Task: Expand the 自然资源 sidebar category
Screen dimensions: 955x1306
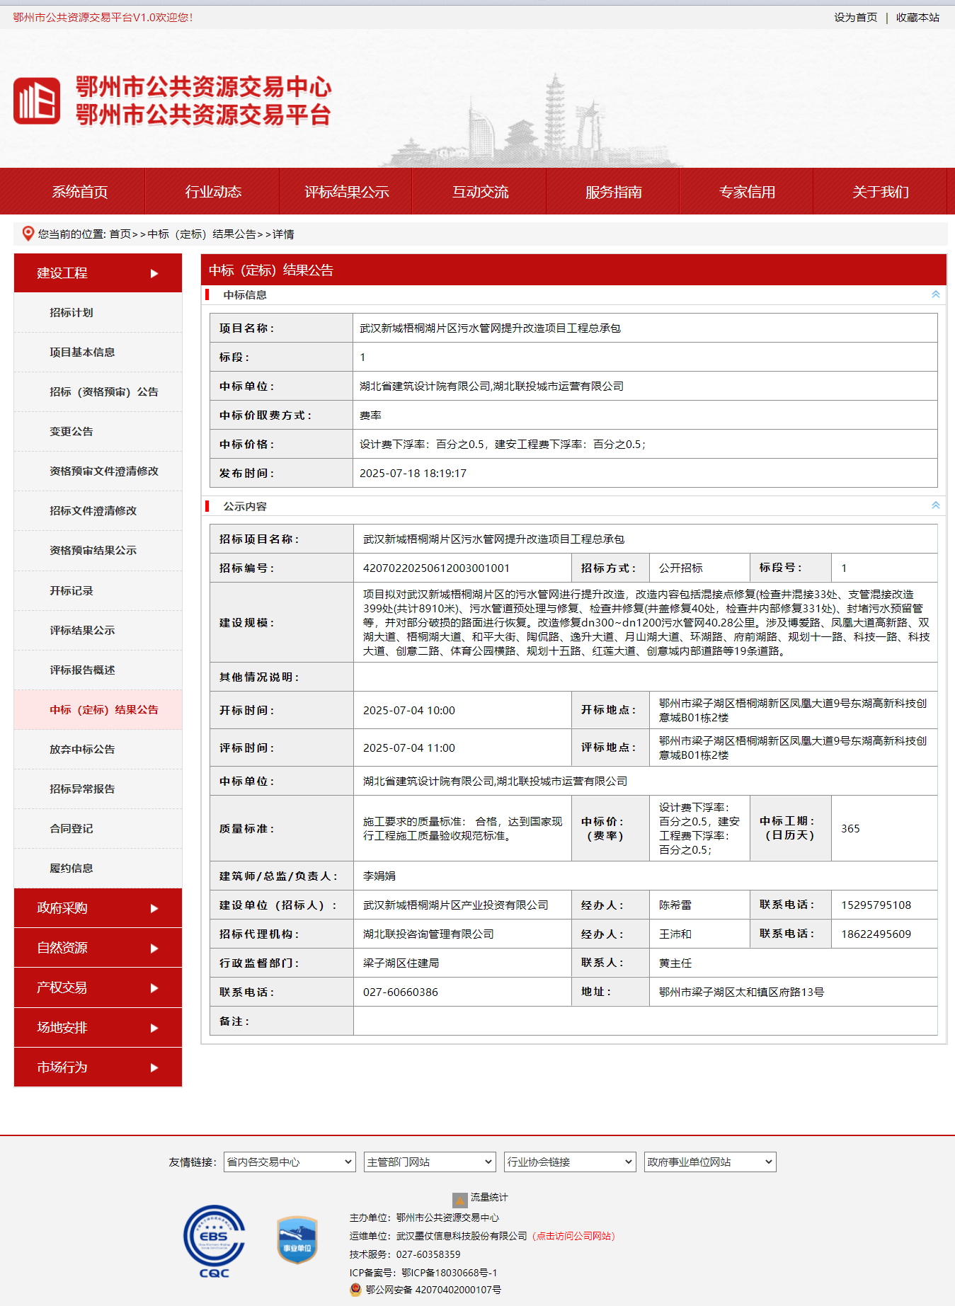Action: (x=98, y=948)
